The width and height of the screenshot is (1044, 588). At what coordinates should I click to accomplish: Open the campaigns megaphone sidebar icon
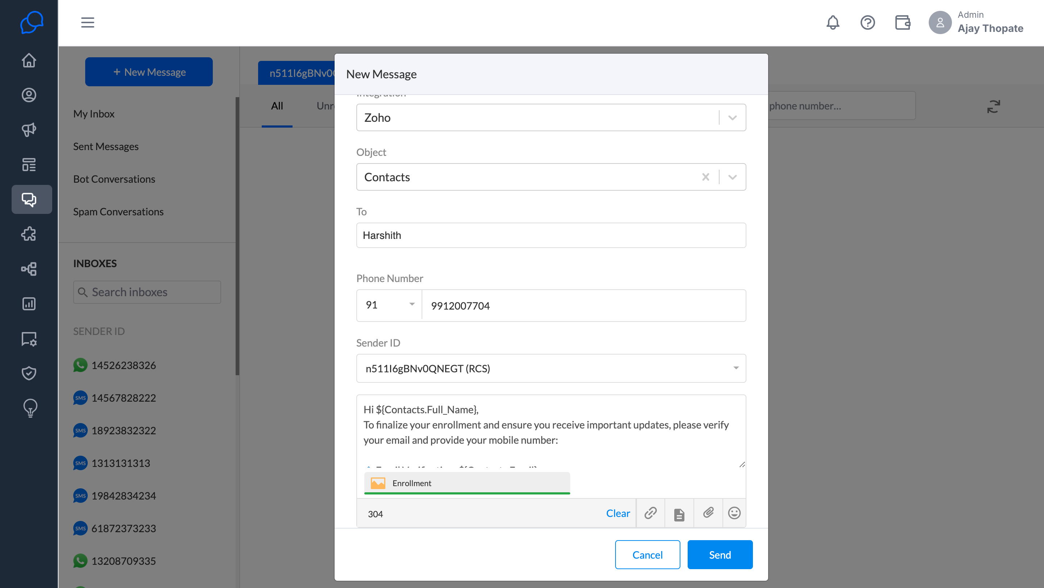(x=29, y=130)
